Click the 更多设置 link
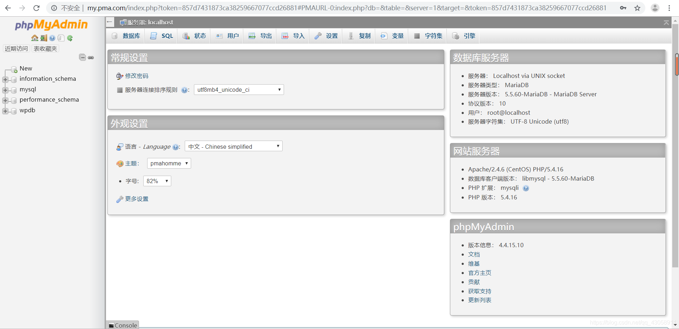 137,199
